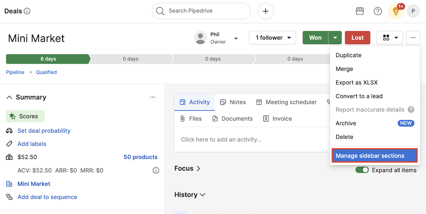
Task: Click the 8 days pipeline stage
Action: 48,59
